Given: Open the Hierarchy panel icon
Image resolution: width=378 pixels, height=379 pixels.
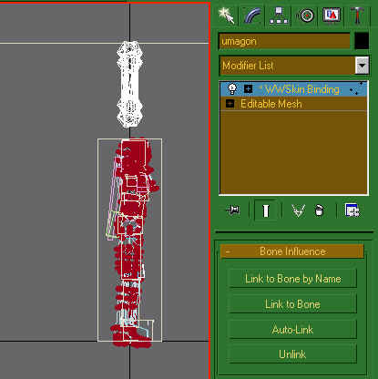Looking at the screenshot, I should [x=279, y=15].
